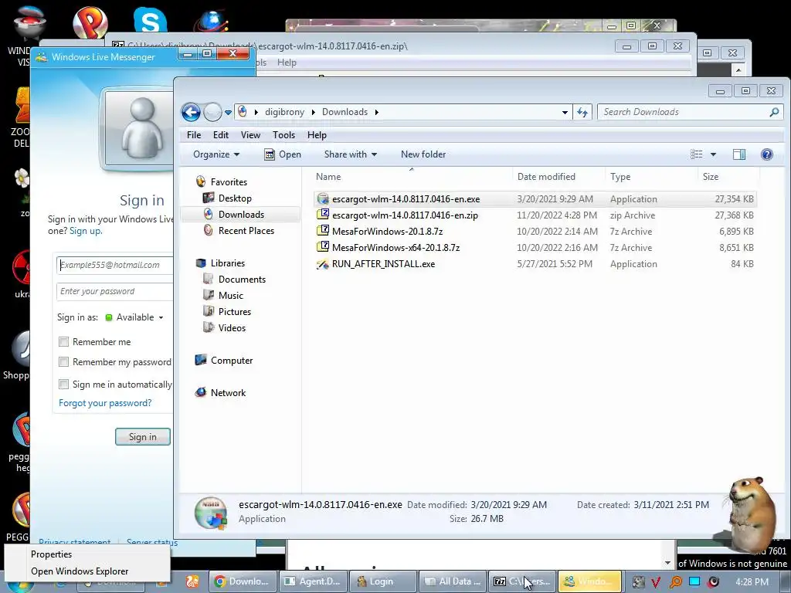Open the Edit menu in Explorer

tap(220, 135)
